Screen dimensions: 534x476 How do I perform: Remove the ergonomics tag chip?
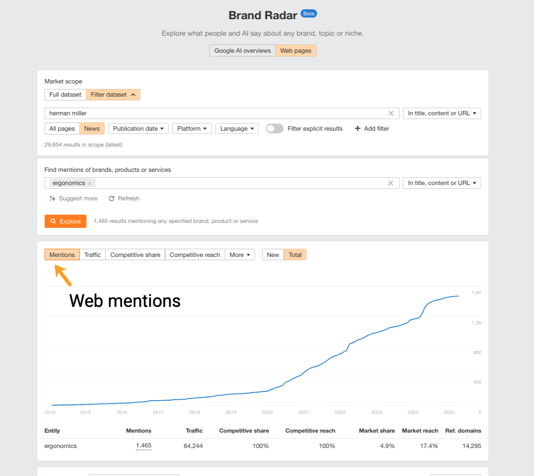coord(90,183)
